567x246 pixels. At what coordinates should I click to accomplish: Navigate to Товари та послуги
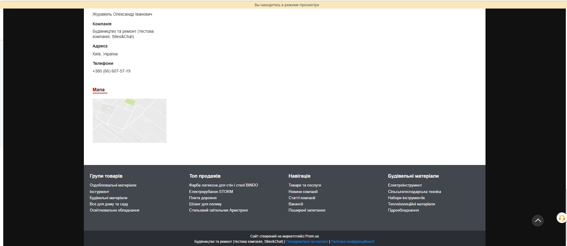304,185
